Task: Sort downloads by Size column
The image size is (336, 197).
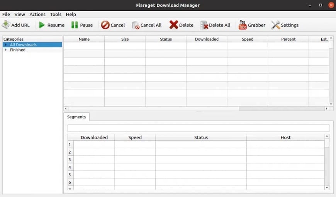Action: [x=125, y=39]
